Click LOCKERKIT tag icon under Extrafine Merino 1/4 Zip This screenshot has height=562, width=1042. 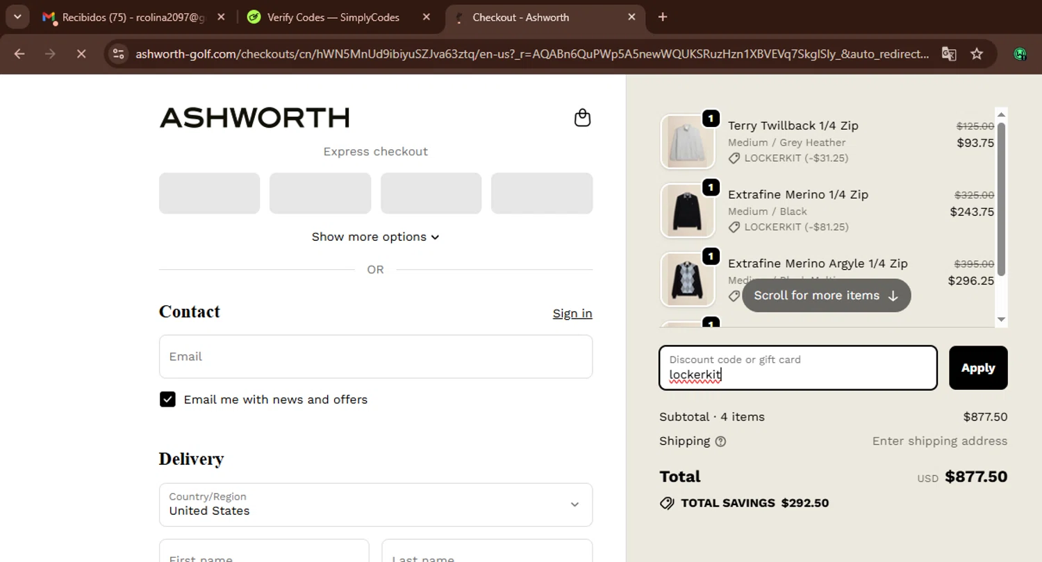click(x=734, y=227)
